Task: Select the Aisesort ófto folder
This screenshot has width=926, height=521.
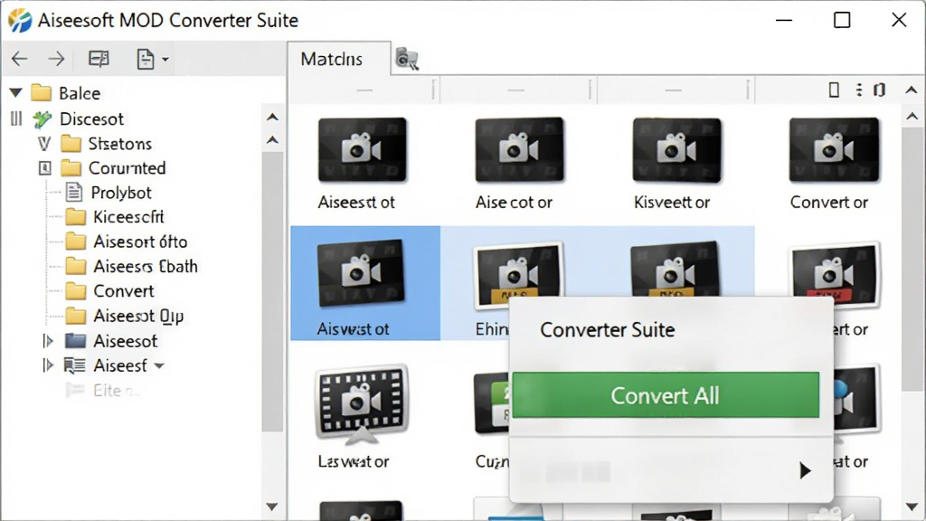Action: [x=126, y=242]
